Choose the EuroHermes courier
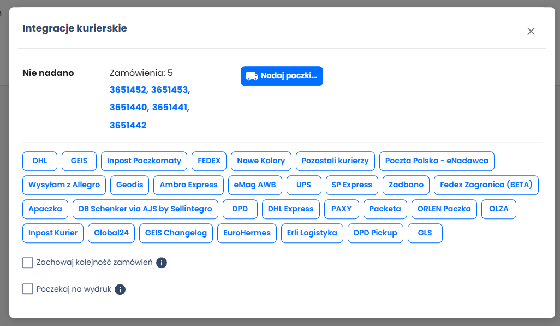 [x=247, y=233]
